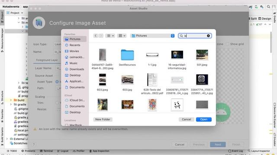Select the 603.jpeg file
This screenshot has height=155, width=277.
(103, 82)
